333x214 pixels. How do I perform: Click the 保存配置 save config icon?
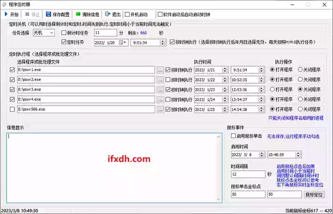[x=48, y=14]
